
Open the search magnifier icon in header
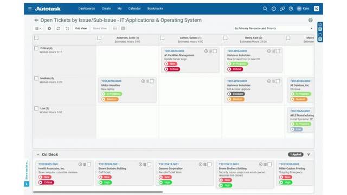click(265, 9)
